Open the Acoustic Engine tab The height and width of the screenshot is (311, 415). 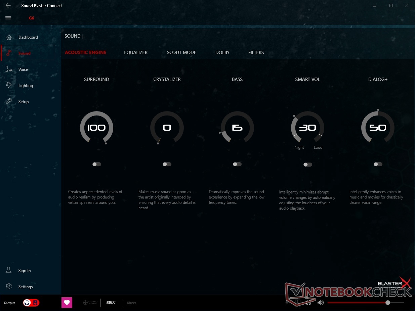pyautogui.click(x=86, y=52)
